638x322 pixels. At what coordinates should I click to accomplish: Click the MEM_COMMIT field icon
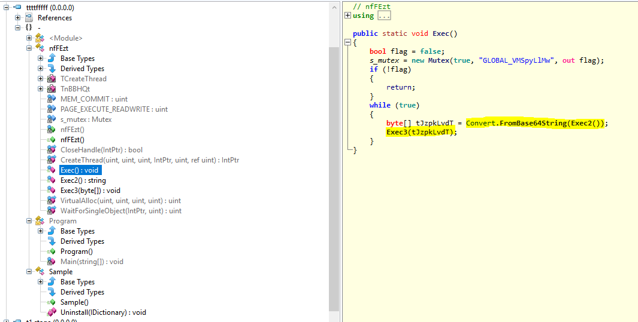tap(52, 99)
